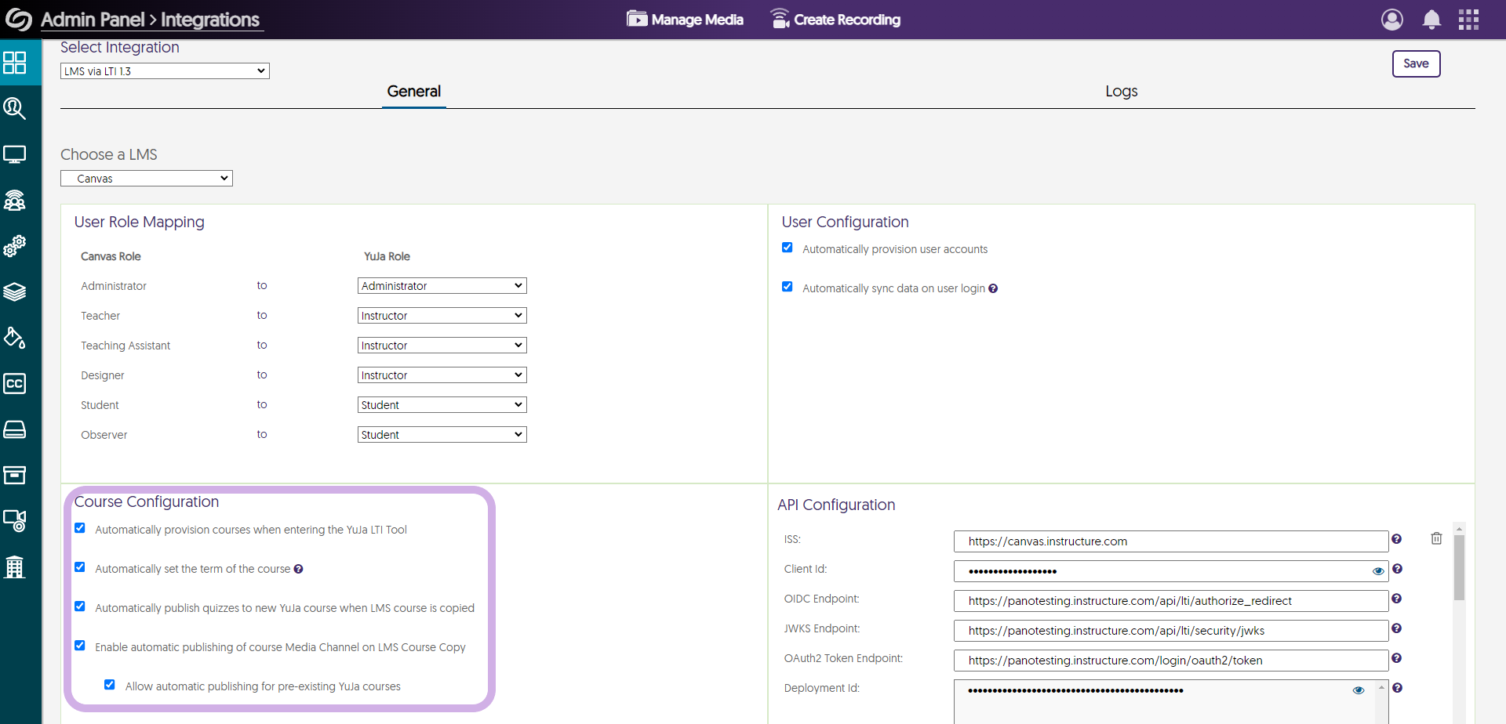Screen dimensions: 1506x724
Task: Switch to the Logs tab
Action: pyautogui.click(x=1121, y=92)
